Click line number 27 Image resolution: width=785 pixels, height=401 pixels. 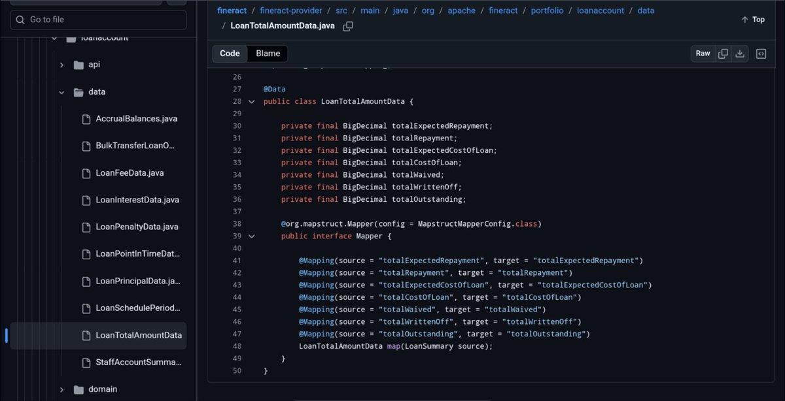(x=237, y=89)
